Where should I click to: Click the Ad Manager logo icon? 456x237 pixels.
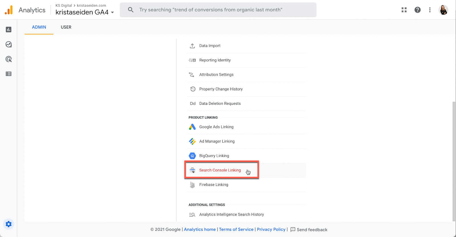(x=192, y=141)
